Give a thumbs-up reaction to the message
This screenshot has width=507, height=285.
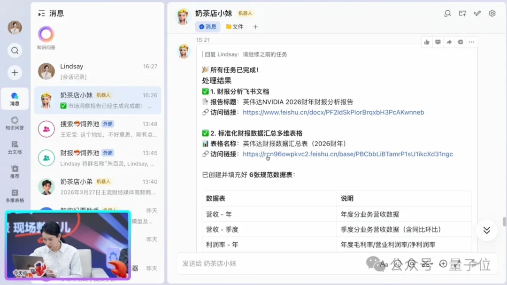(x=427, y=42)
